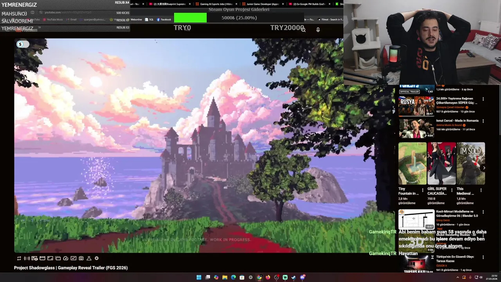Open options menu for Ionut Cercel video
Image resolution: width=501 pixels, height=282 pixels.
[483, 121]
